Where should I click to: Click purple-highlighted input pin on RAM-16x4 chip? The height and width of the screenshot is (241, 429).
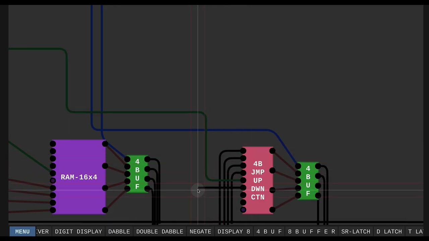[53, 181]
